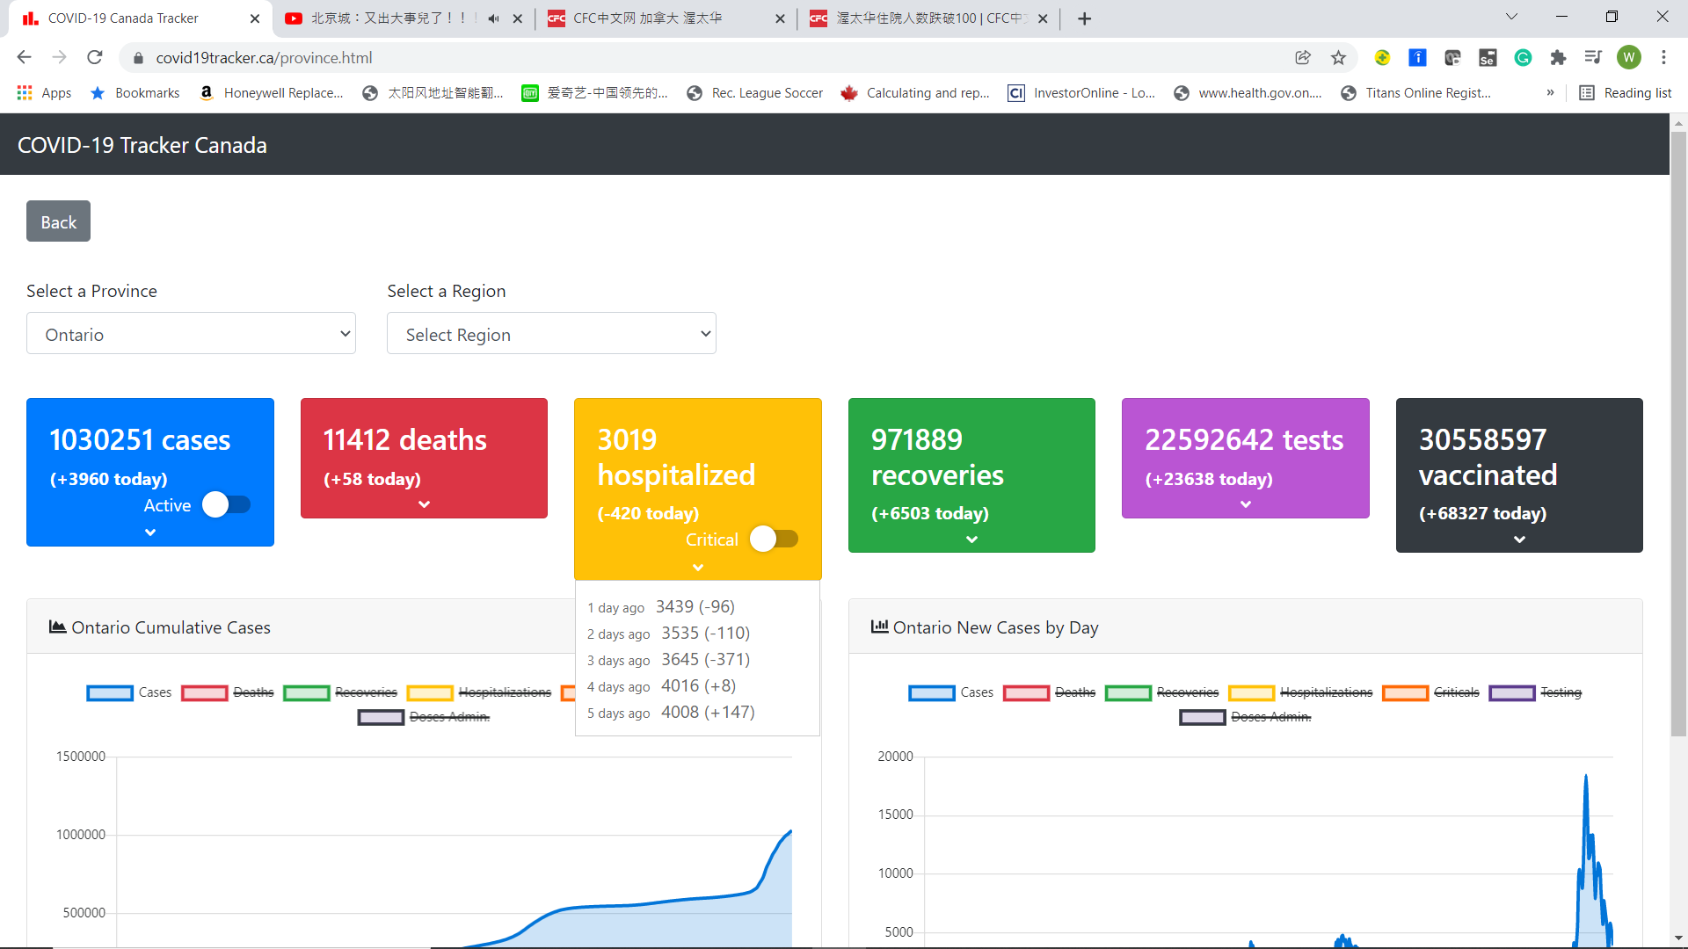Viewport: 1688px width, 949px height.
Task: Open the Province dropdown showing Ontario
Action: pyautogui.click(x=191, y=334)
